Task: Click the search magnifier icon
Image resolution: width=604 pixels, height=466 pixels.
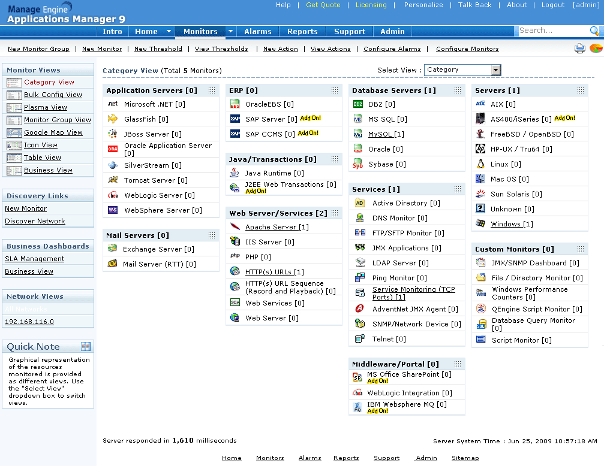Action: tap(594, 31)
